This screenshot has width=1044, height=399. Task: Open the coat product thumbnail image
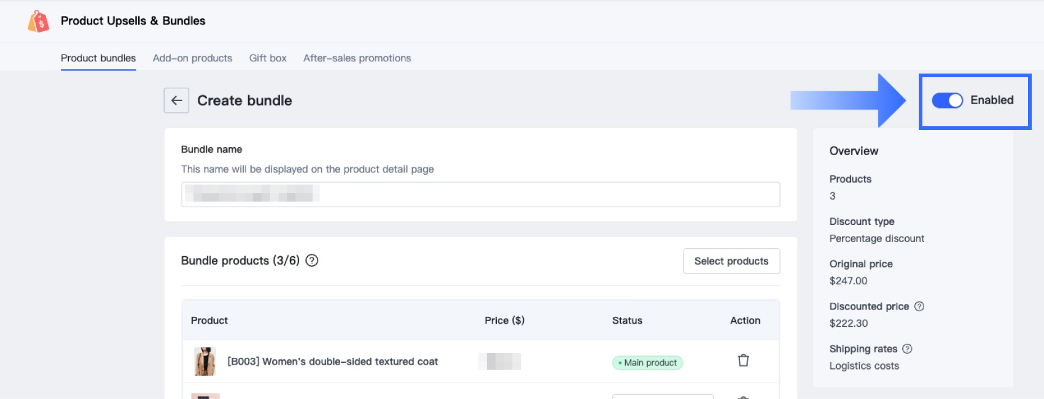point(205,362)
